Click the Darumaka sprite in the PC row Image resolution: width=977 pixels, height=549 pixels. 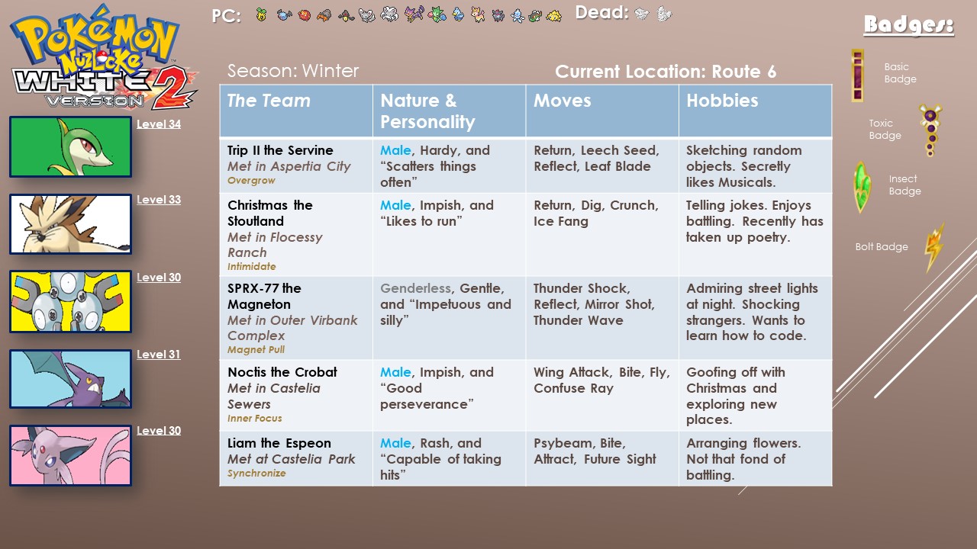point(304,15)
